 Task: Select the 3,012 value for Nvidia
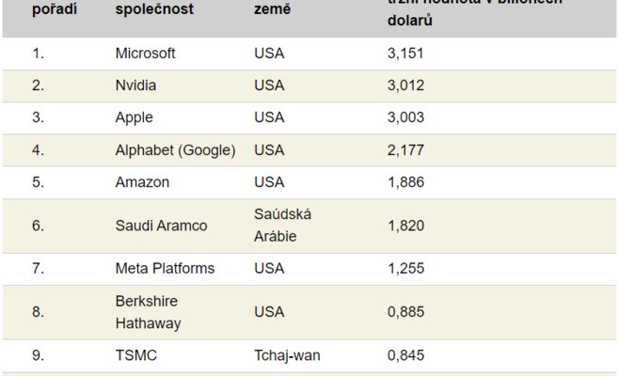tap(405, 86)
